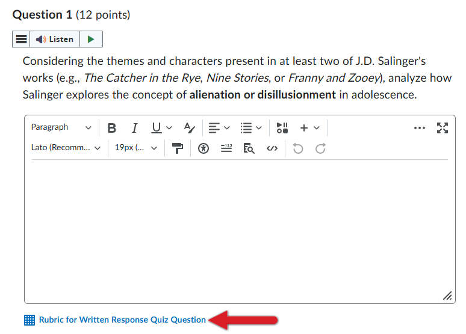
Task: Open the Paragraph format dropdown
Action: click(61, 128)
